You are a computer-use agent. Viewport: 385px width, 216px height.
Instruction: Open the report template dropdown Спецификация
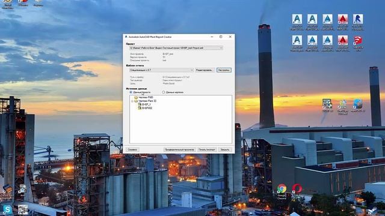pos(161,70)
